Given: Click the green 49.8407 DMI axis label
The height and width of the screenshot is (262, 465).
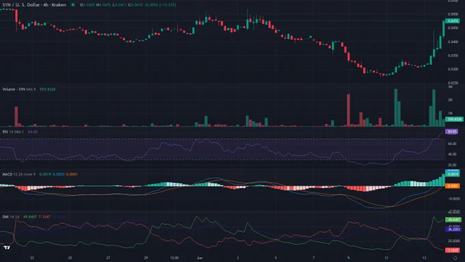Looking at the screenshot, I should pyautogui.click(x=453, y=220).
